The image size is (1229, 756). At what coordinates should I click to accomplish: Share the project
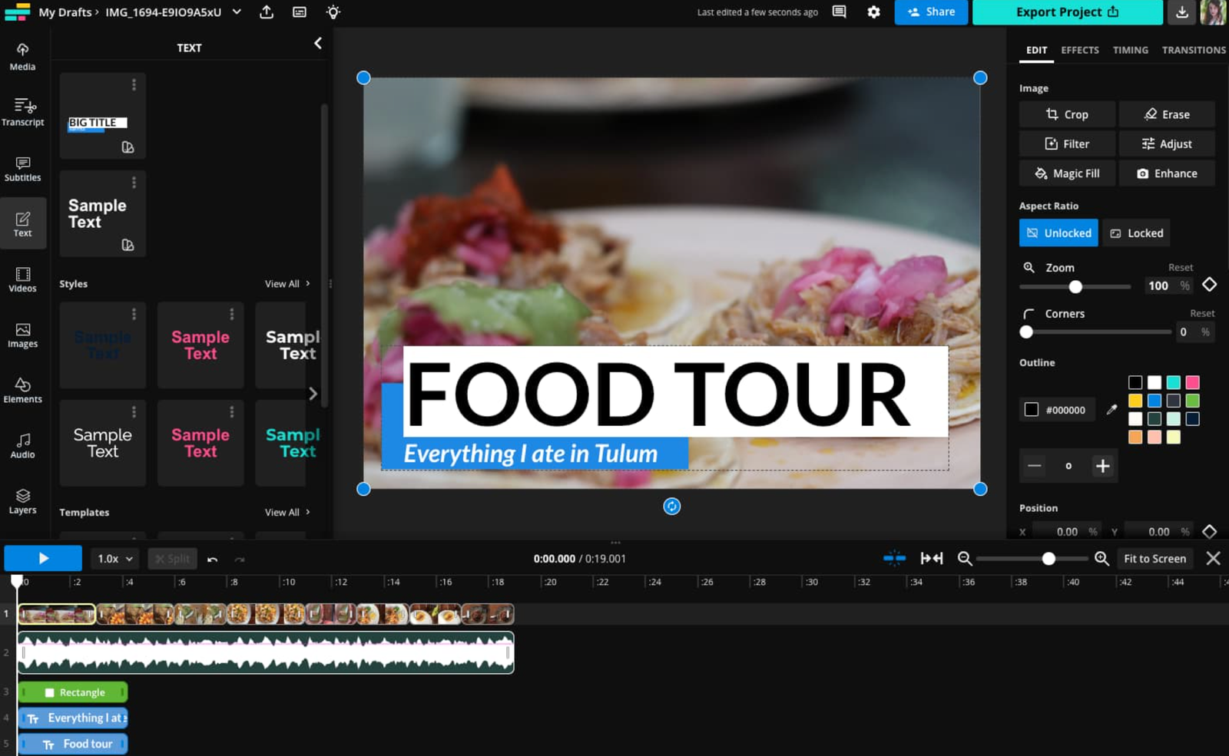tap(931, 12)
